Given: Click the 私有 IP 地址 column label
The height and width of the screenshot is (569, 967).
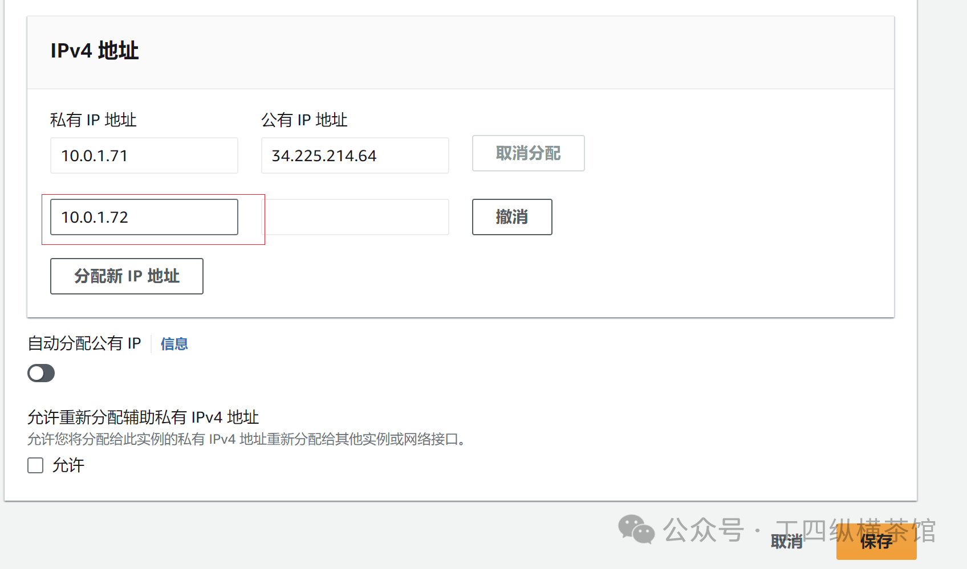Looking at the screenshot, I should point(94,120).
